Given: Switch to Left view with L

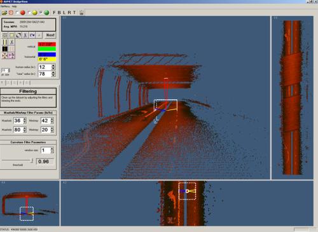Looking at the screenshot, I should (64, 13).
